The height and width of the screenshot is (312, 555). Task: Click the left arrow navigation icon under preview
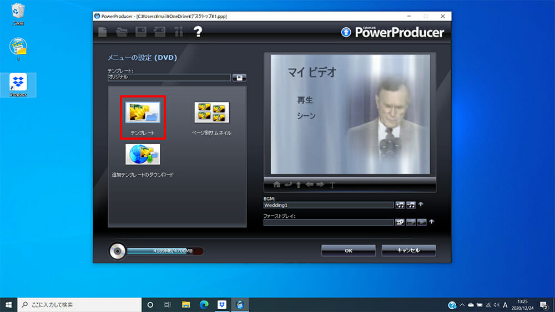click(x=309, y=185)
